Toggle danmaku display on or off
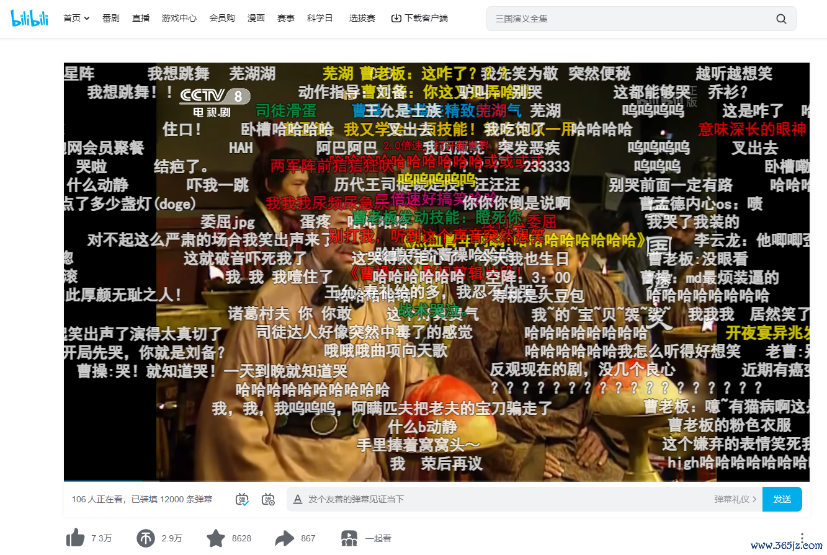The height and width of the screenshot is (555, 827). 242,499
